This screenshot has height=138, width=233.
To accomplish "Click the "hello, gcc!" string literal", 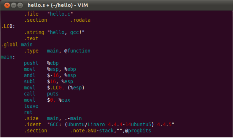I will (x=66, y=32).
